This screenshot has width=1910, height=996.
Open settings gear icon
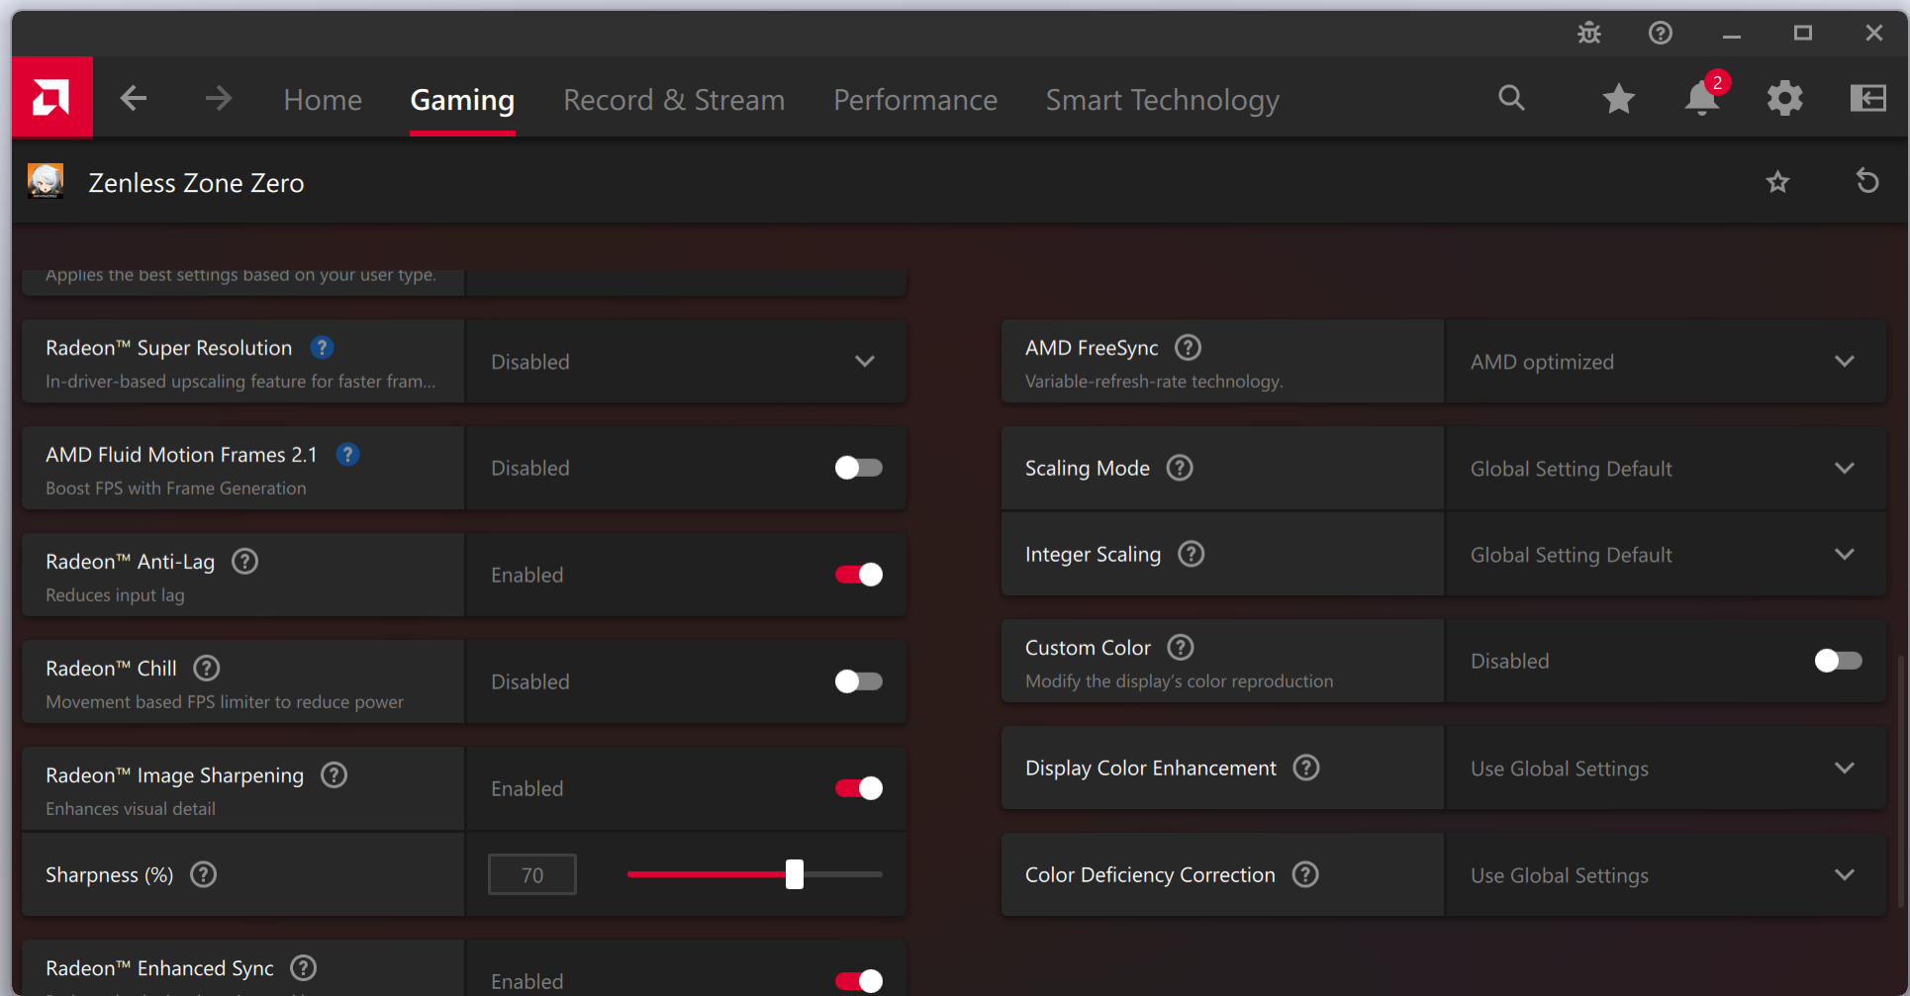(1785, 98)
